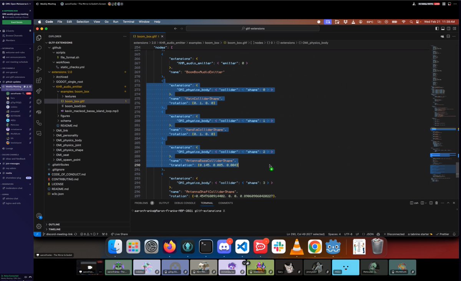This screenshot has height=281, width=461.
Task: Switch to the OUTPUT tab in the panel
Action: [x=164, y=203]
